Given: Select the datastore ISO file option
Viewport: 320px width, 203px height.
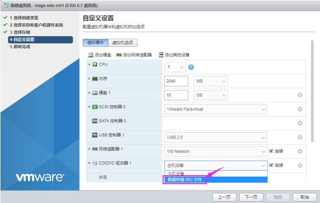Looking at the screenshot, I should pyautogui.click(x=216, y=179).
